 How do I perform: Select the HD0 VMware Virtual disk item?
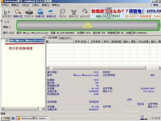(x=27, y=41)
